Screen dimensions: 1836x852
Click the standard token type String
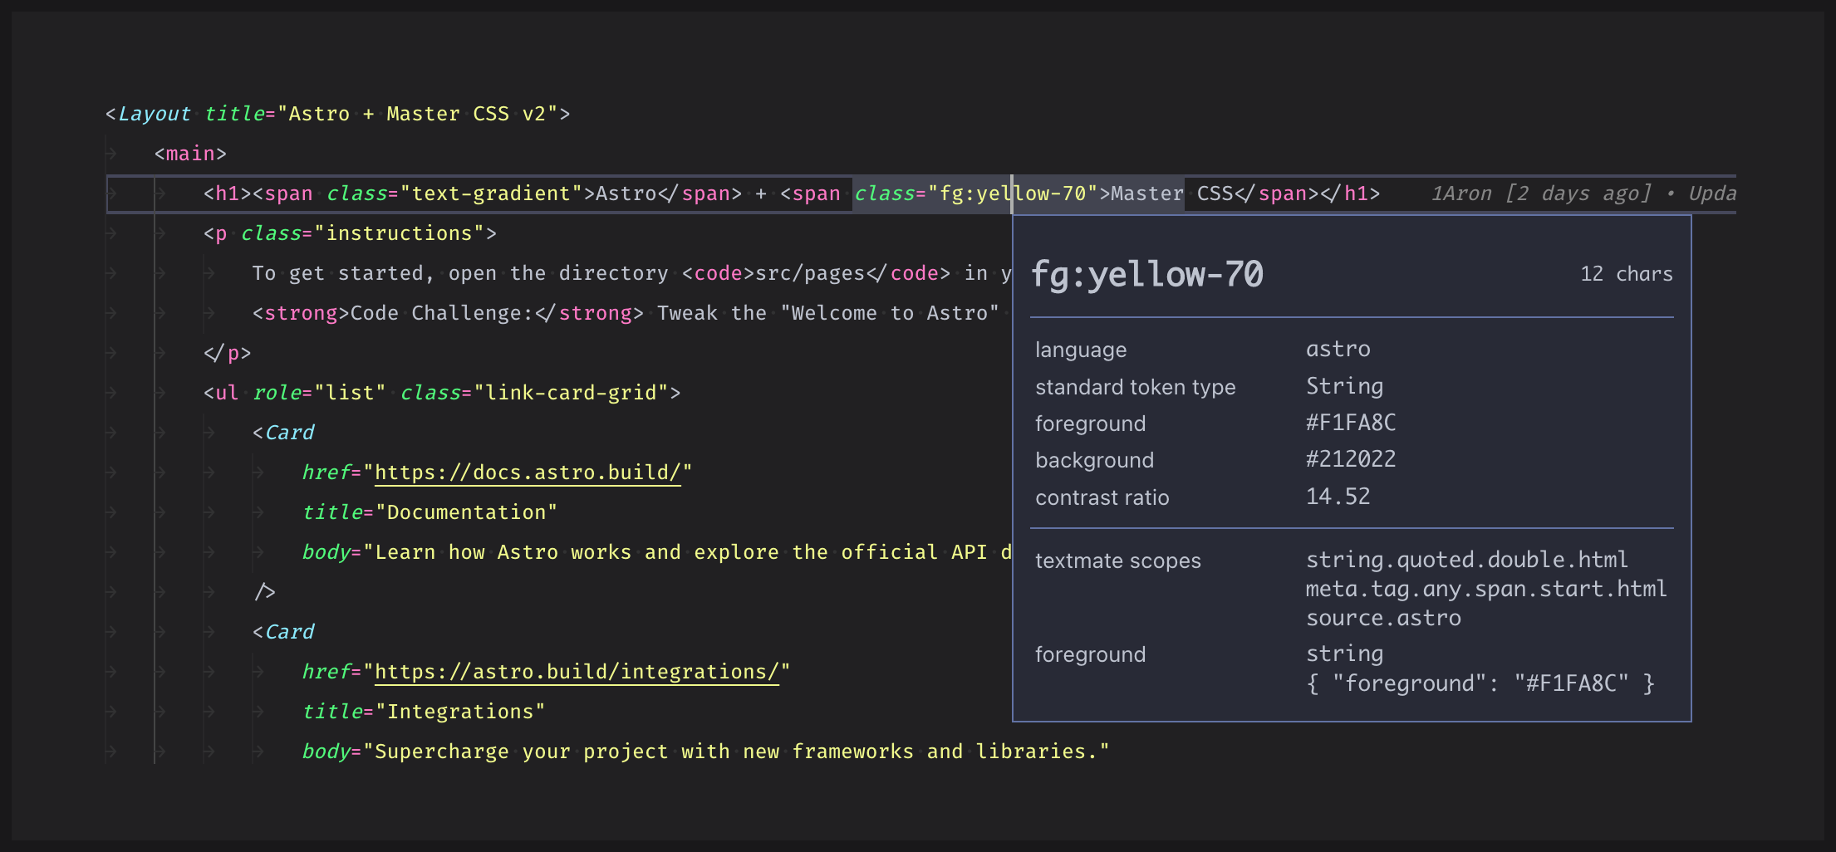(1344, 385)
